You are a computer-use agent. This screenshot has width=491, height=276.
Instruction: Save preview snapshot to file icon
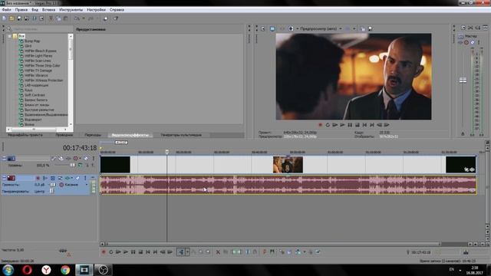tap(370, 28)
